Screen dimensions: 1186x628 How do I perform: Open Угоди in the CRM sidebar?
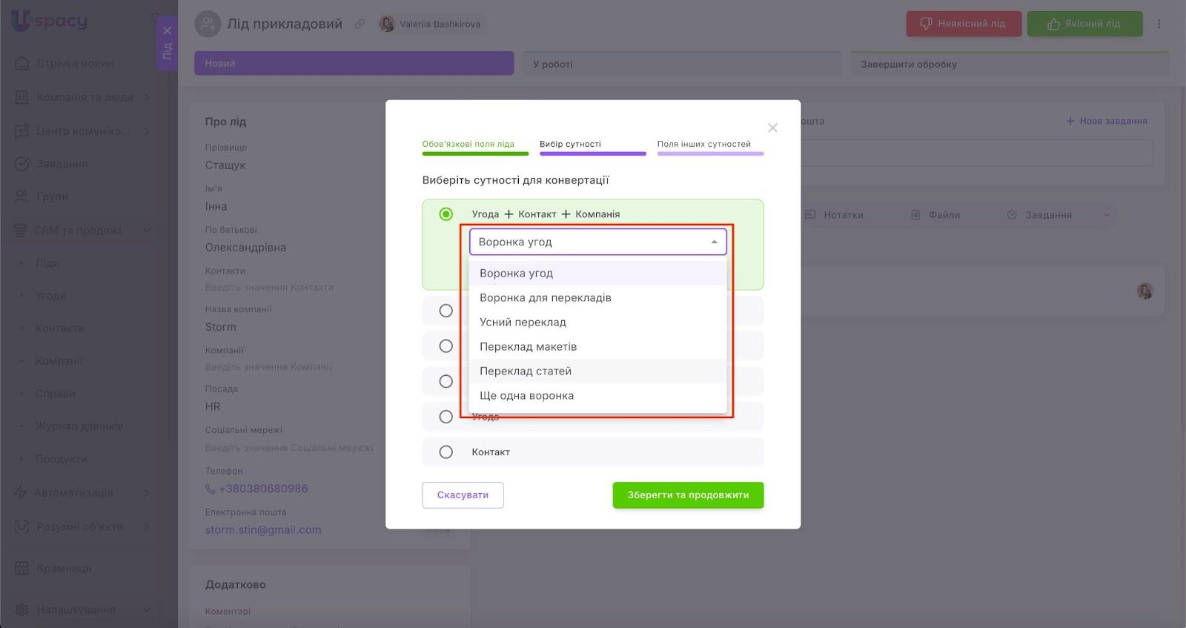(x=50, y=296)
